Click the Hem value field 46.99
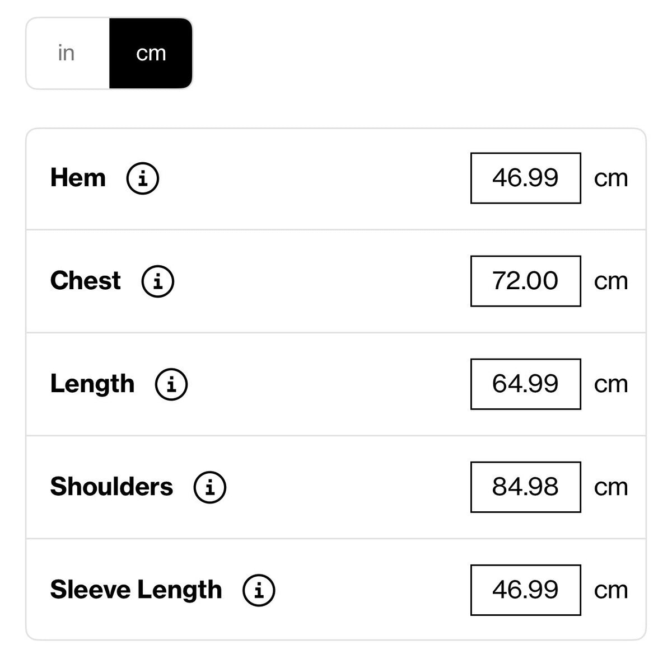Viewport: 672px width, 645px height. click(x=525, y=178)
